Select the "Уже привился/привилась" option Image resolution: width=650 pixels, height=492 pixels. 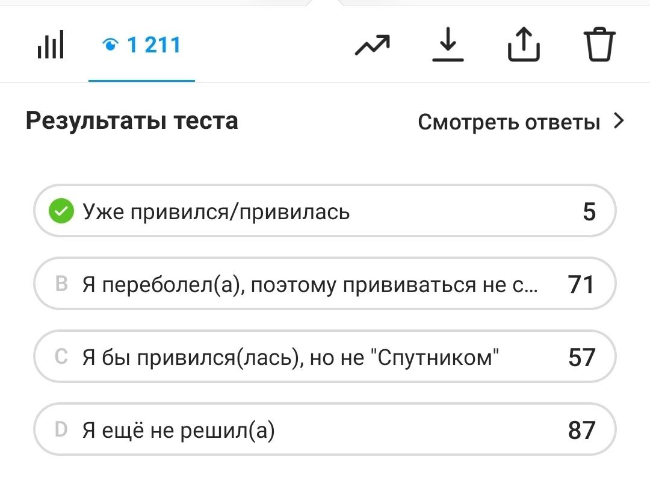pos(216,212)
